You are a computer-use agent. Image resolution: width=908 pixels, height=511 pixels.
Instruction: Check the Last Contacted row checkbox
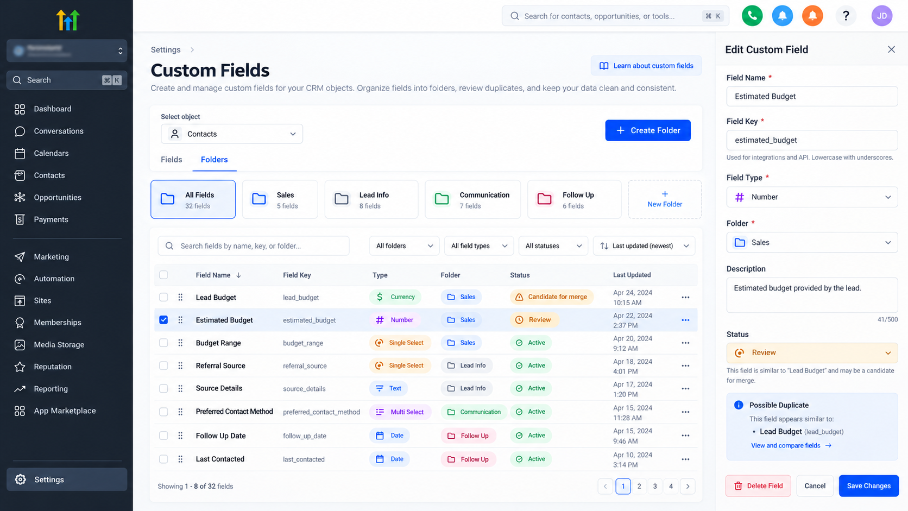[163, 459]
